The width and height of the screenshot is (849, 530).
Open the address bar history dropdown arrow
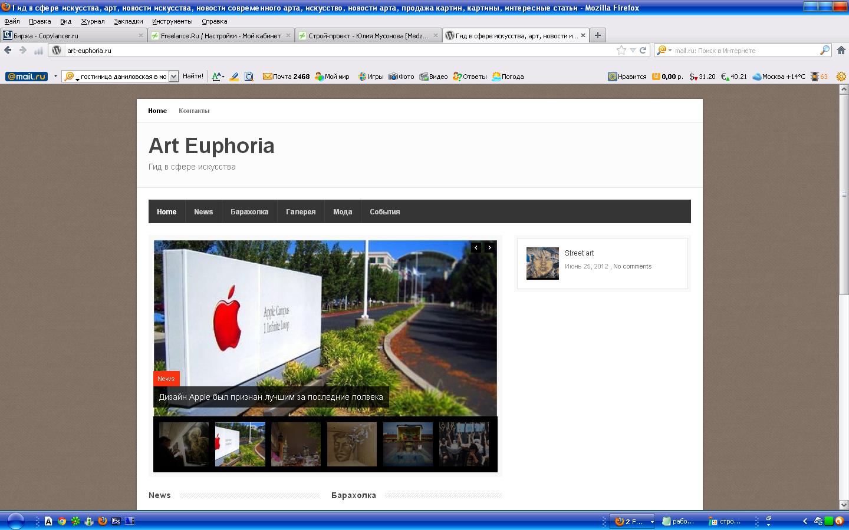tap(633, 51)
